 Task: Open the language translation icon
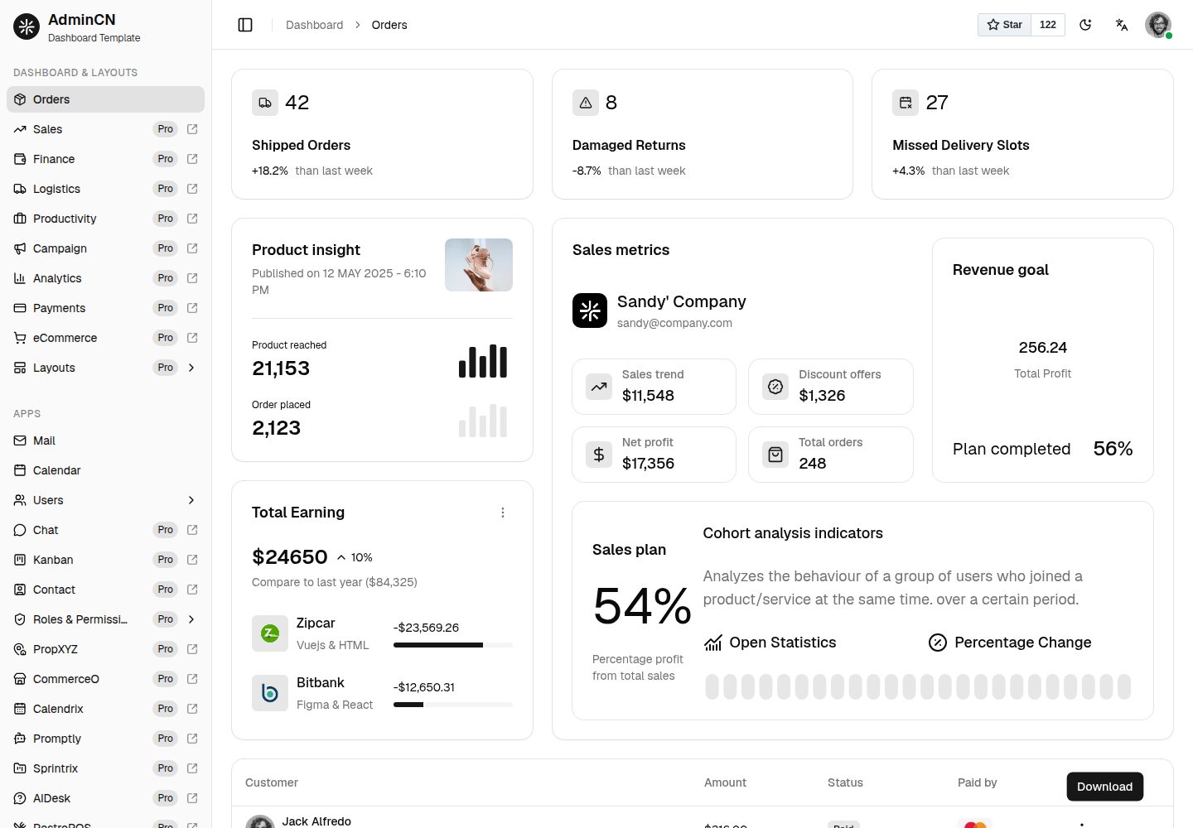(x=1122, y=25)
